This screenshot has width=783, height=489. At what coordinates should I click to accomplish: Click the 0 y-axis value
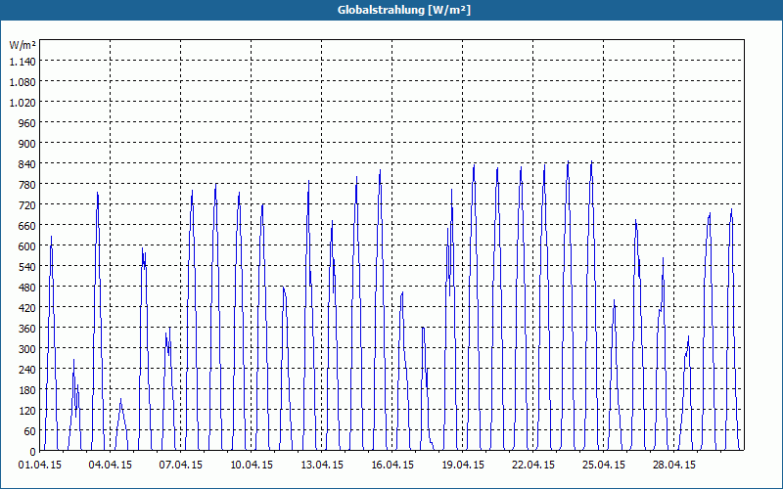point(33,452)
